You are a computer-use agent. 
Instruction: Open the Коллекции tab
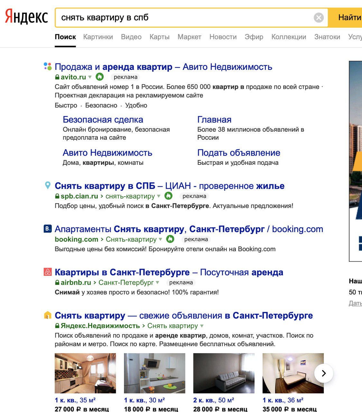point(289,37)
